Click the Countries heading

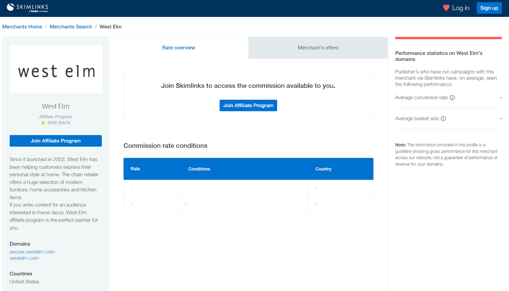pyautogui.click(x=21, y=274)
